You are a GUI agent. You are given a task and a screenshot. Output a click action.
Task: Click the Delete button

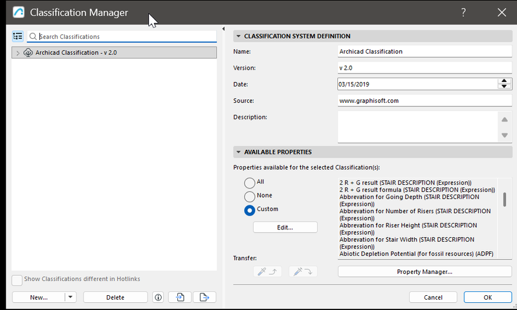(115, 297)
